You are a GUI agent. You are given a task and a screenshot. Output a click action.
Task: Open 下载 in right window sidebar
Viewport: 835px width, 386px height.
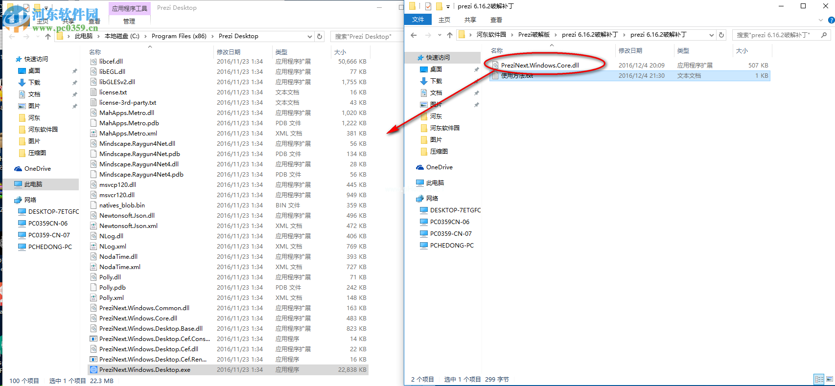click(436, 81)
